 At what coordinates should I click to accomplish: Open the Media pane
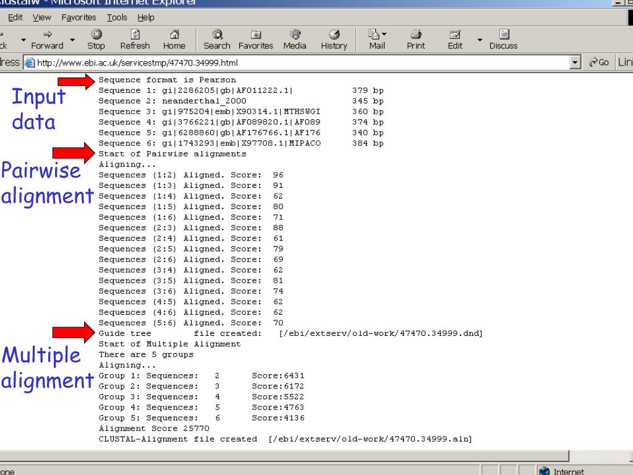click(295, 40)
